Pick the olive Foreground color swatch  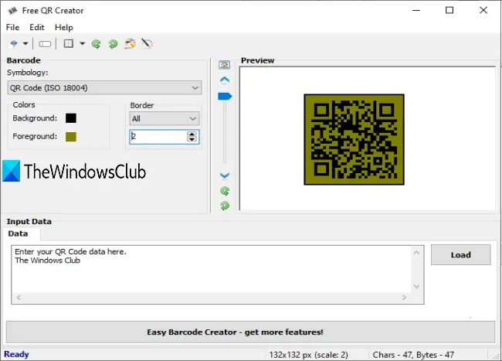pyautogui.click(x=71, y=137)
